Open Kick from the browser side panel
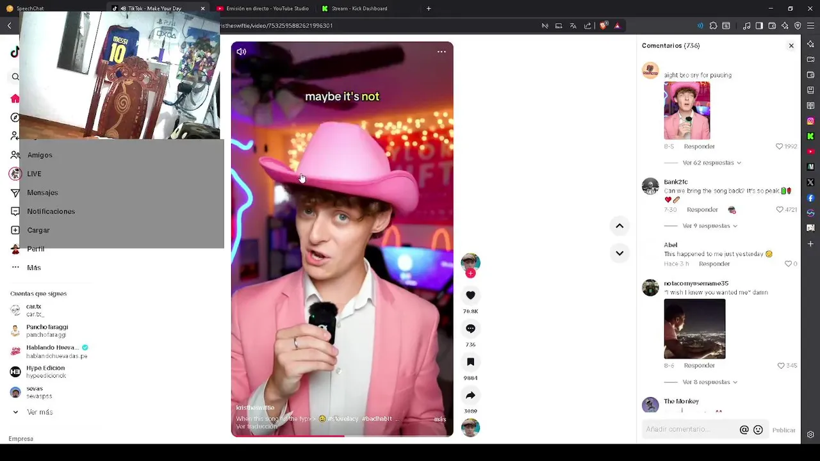Image resolution: width=820 pixels, height=461 pixels. 810,136
